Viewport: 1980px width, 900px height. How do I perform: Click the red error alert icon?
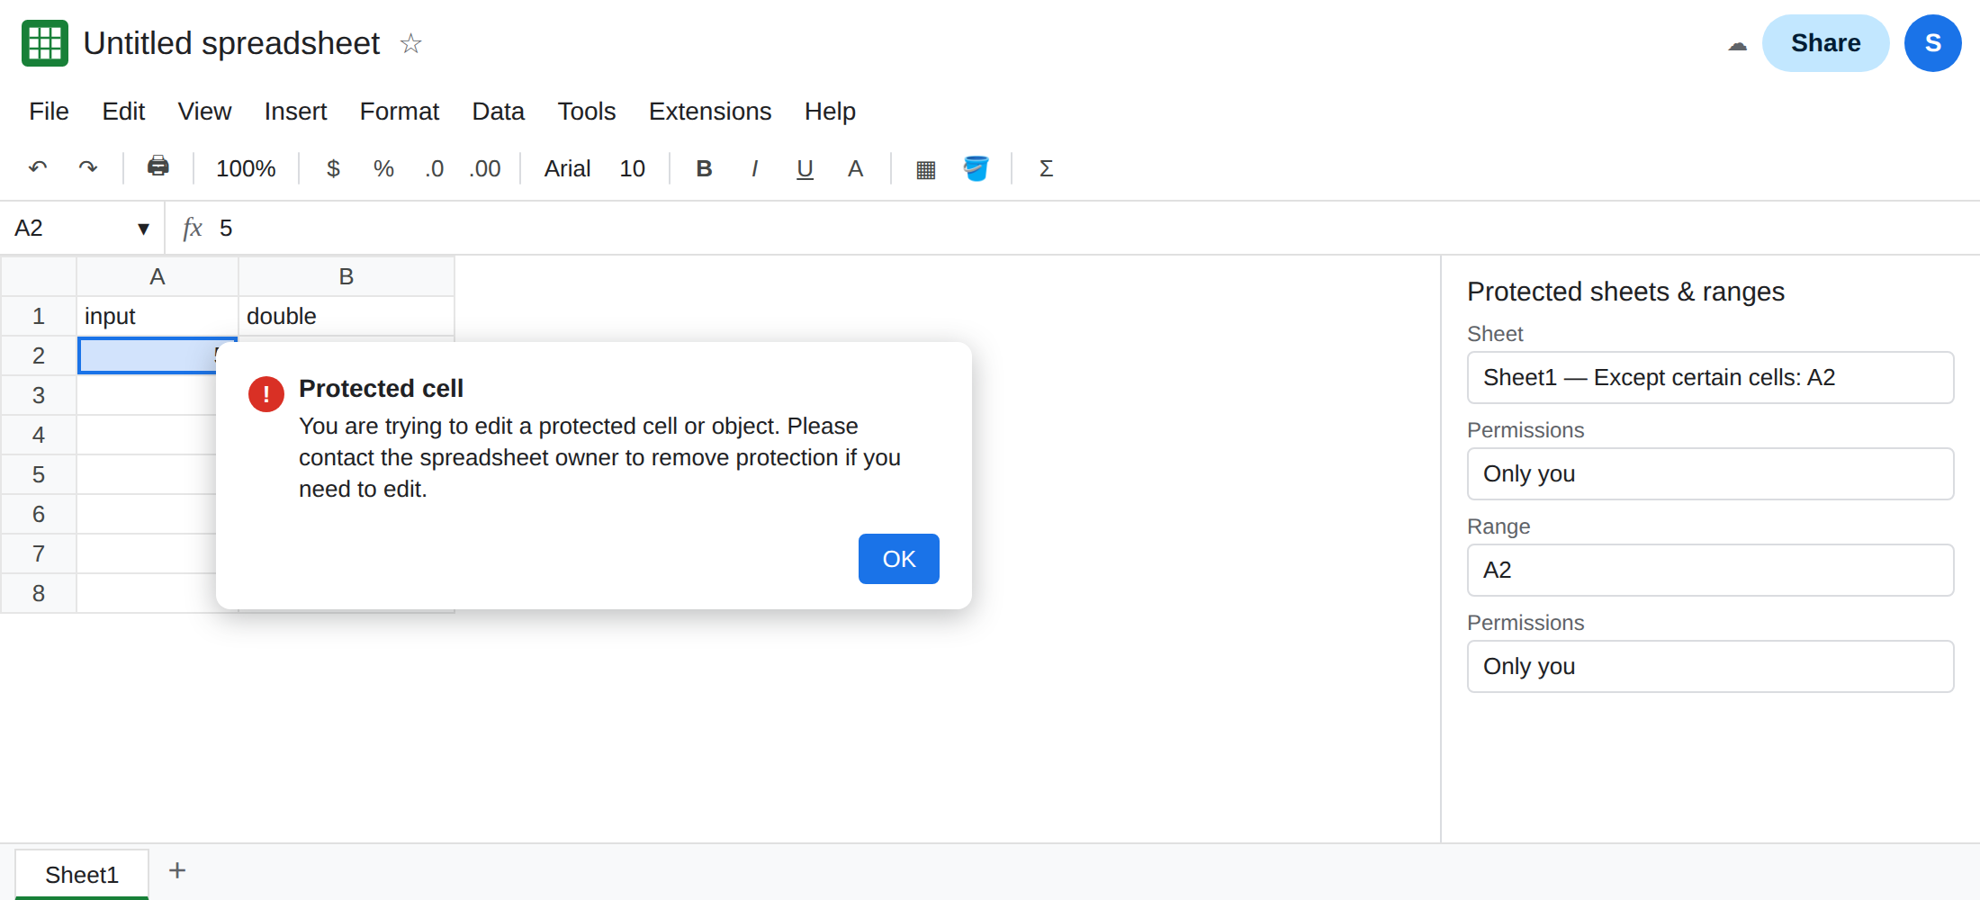(266, 394)
